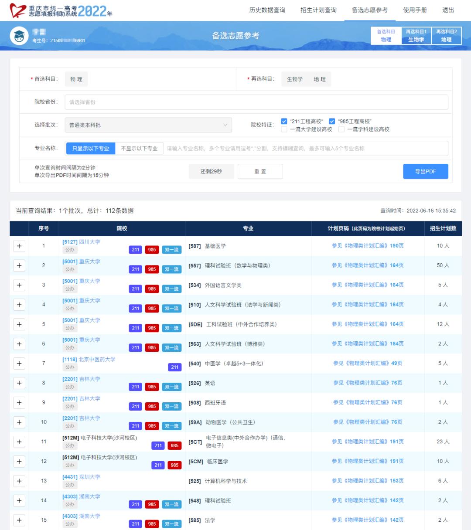Click the student avatar icon
The image size is (471, 530).
point(19,36)
